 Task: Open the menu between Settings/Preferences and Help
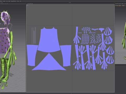coord(18,1)
